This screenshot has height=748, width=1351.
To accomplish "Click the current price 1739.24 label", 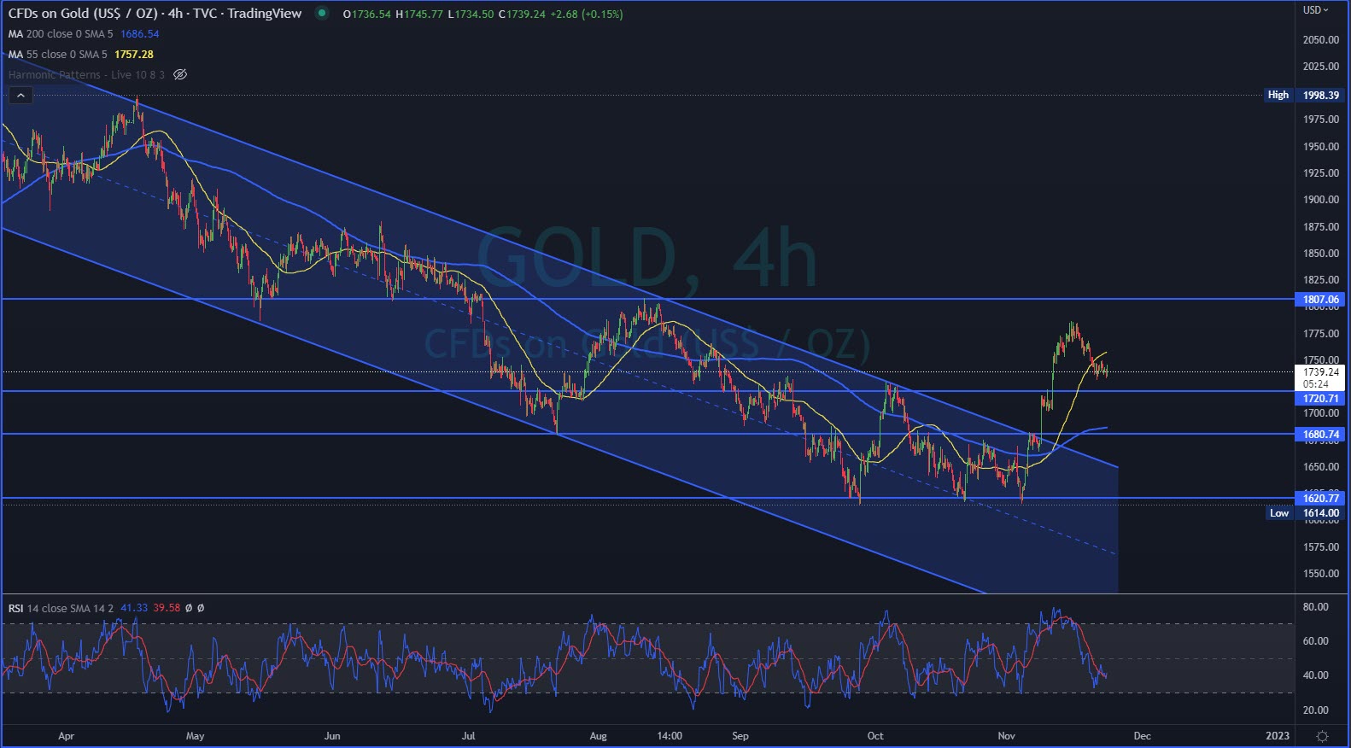I will coord(1320,372).
